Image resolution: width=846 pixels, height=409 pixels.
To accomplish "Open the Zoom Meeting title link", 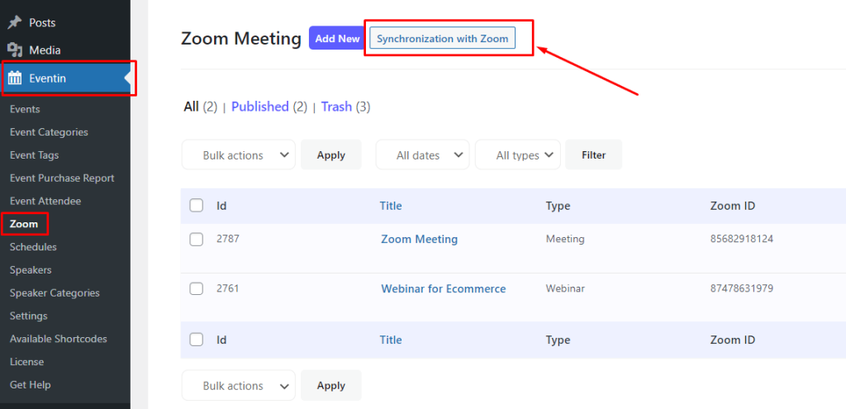I will tap(419, 239).
